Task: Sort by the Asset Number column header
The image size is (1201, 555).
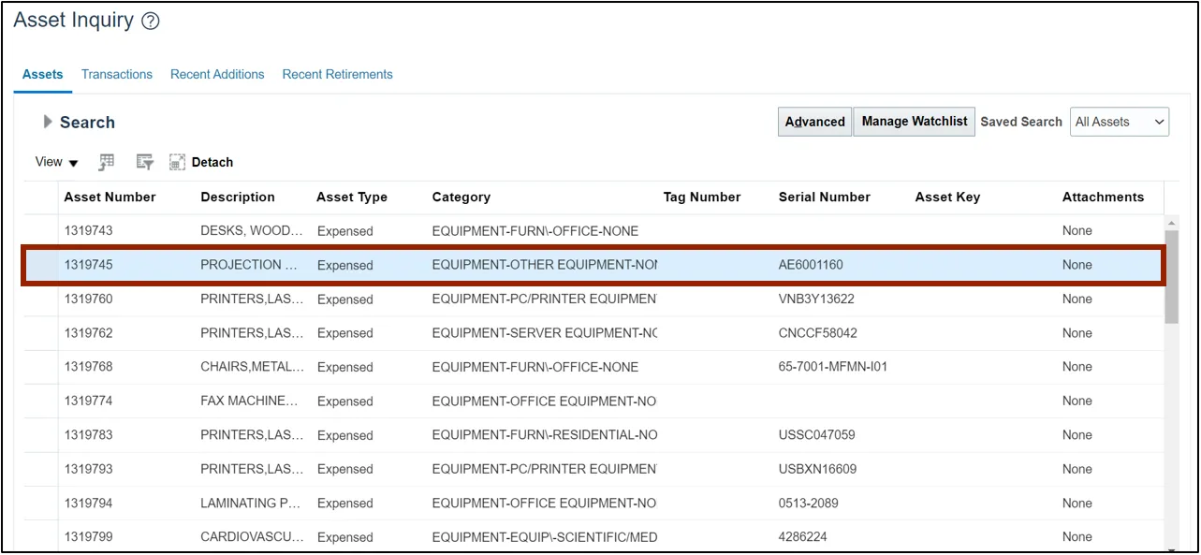Action: click(x=110, y=197)
